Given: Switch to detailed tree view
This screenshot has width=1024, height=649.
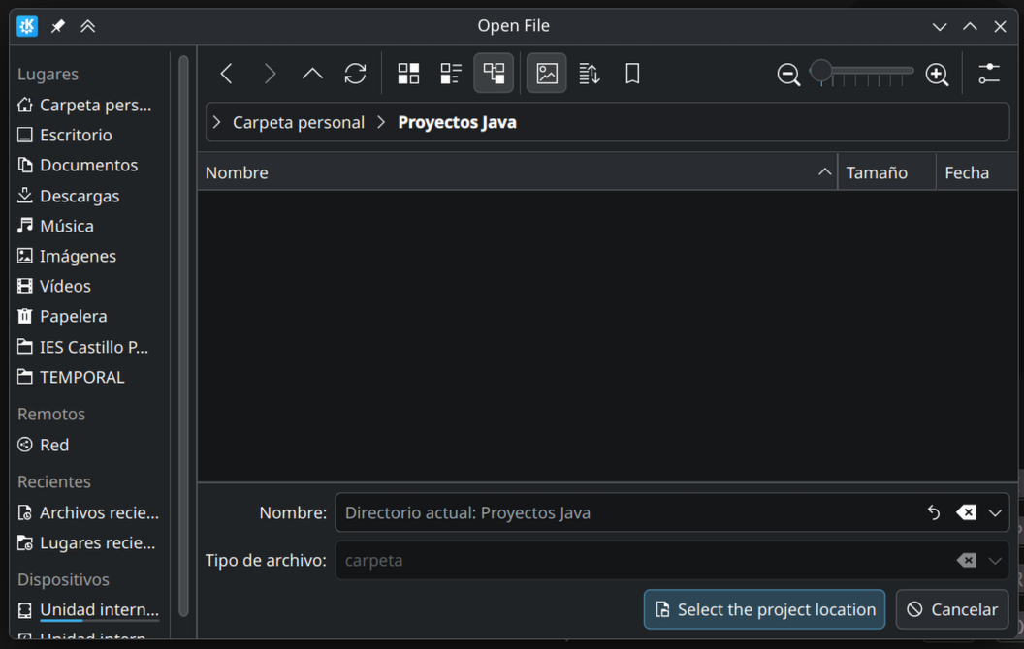Looking at the screenshot, I should coord(494,73).
